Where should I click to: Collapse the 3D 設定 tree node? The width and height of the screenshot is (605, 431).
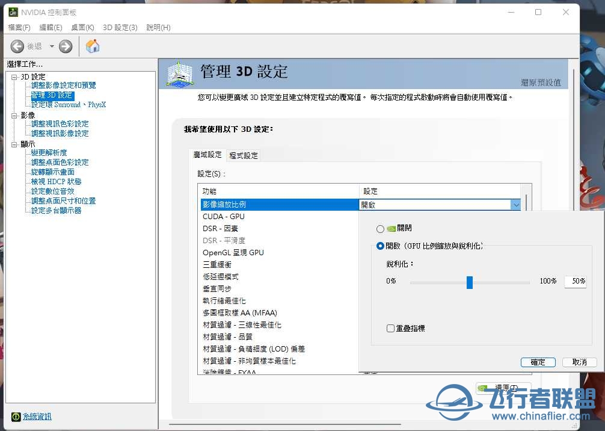(14, 77)
